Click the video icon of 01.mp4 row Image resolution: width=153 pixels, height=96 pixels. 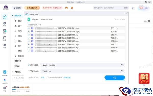pos(32,28)
